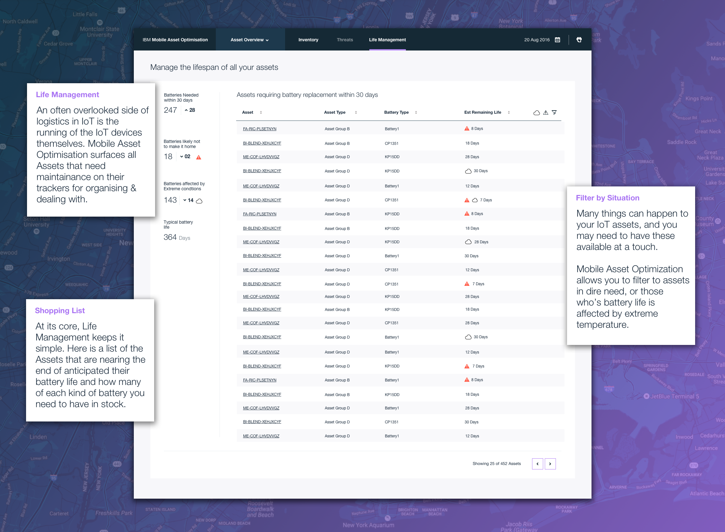Expand sort options on Asset Type column
This screenshot has height=532, width=725.
click(356, 112)
